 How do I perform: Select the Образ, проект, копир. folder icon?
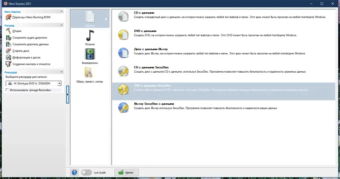click(89, 73)
